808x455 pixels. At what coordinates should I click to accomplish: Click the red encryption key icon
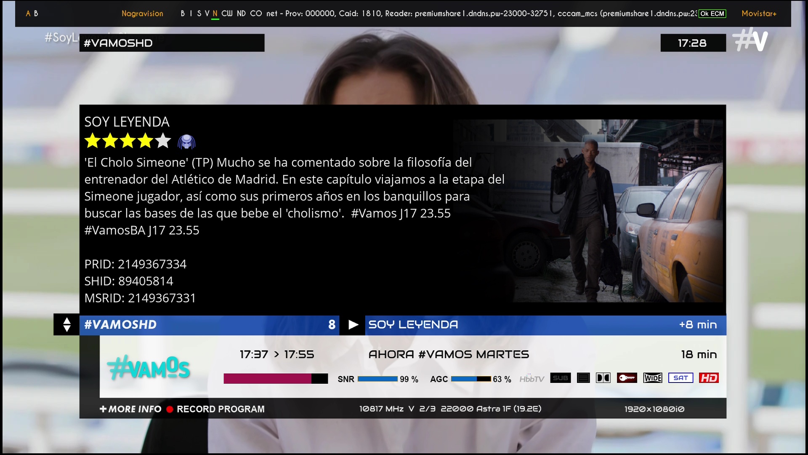pyautogui.click(x=627, y=378)
